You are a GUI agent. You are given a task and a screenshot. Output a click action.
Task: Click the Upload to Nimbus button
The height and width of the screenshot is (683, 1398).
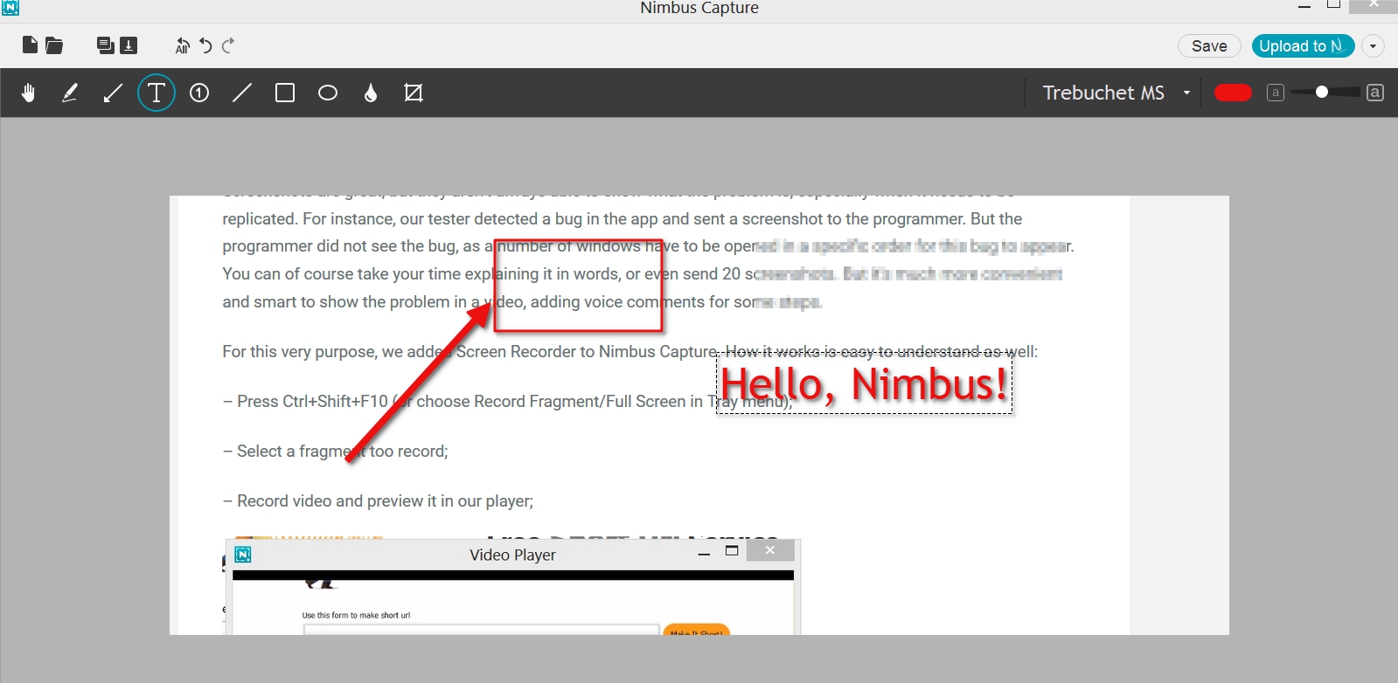tap(1303, 45)
